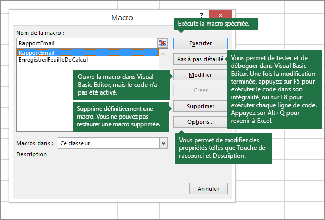This screenshot has width=325, height=220.
Task: Open macro code with Modifier button
Action: point(200,75)
